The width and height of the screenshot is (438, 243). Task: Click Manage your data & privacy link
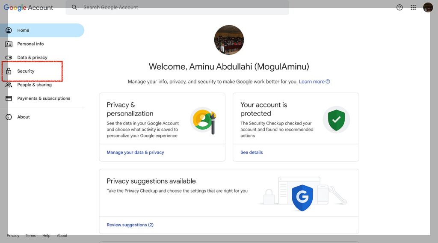coord(135,152)
